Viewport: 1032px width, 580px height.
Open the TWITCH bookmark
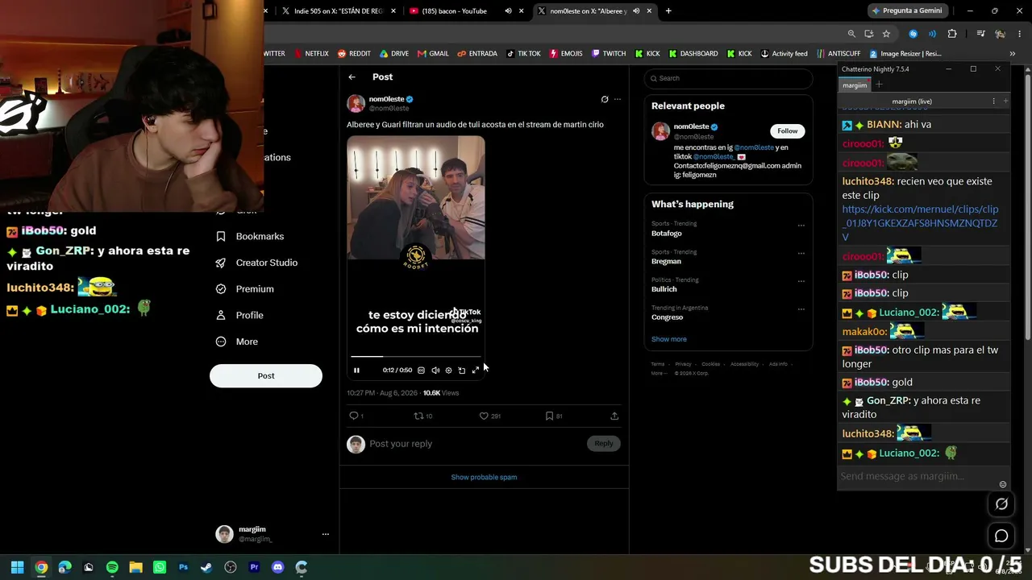[x=609, y=54]
